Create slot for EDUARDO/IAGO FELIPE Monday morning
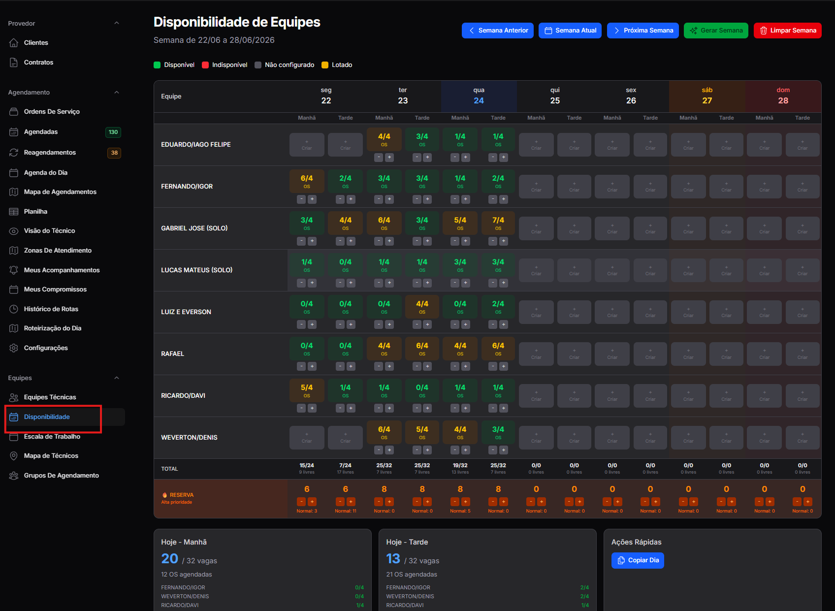 [307, 145]
